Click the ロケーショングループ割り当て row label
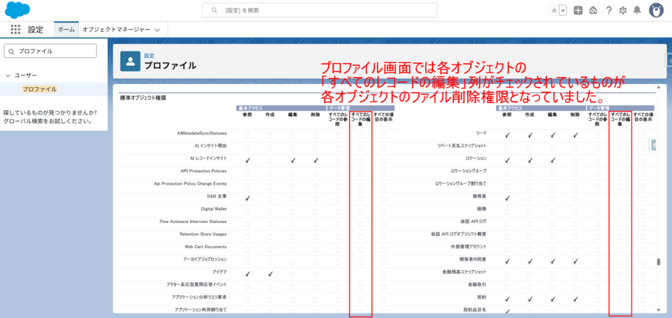 point(461,184)
